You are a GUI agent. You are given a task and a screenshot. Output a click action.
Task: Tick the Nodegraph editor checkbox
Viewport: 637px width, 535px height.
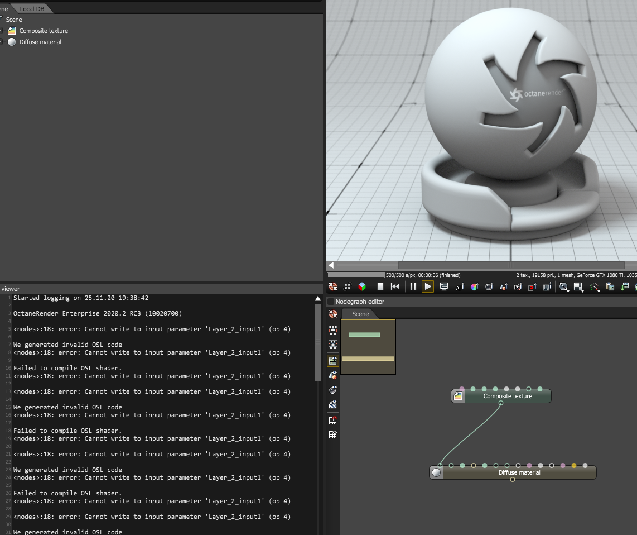pyautogui.click(x=331, y=302)
